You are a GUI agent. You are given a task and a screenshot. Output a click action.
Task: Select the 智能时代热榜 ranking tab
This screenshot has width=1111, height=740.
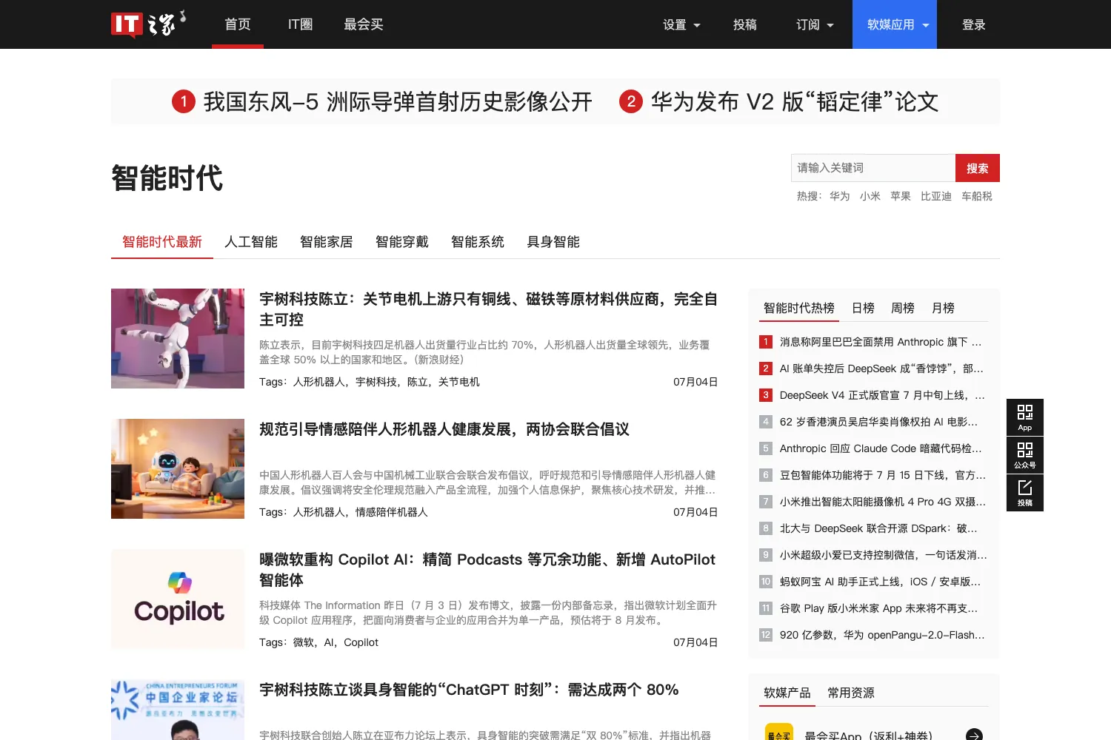799,308
